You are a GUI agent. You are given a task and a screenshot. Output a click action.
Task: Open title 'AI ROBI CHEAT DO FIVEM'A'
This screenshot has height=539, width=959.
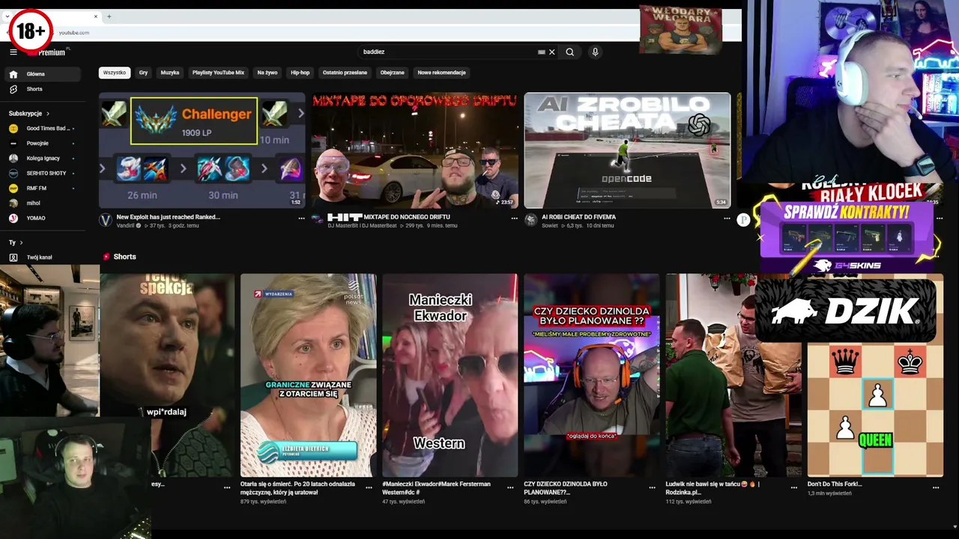click(579, 217)
